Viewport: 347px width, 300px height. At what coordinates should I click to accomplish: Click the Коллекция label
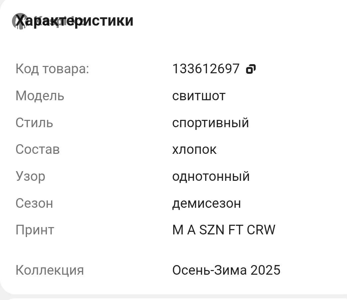click(50, 270)
